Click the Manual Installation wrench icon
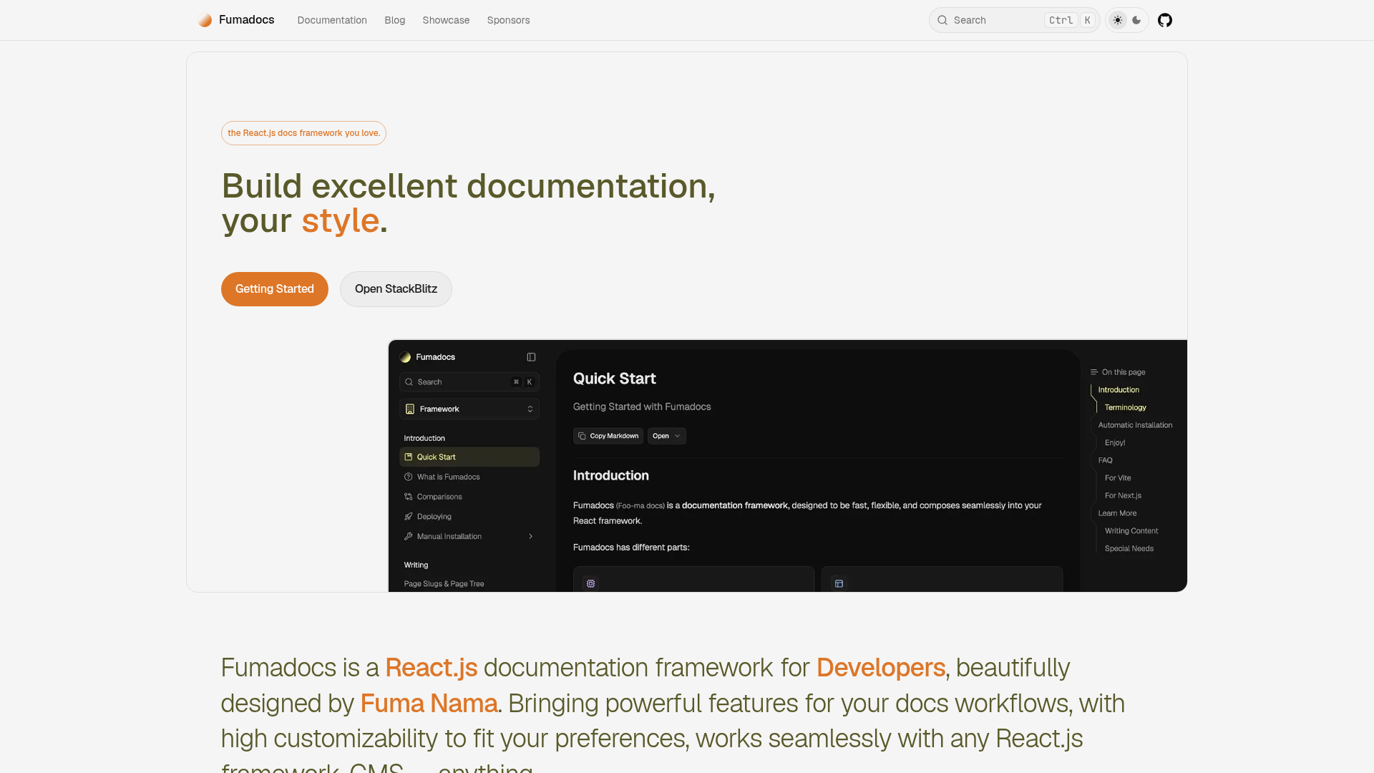 pos(409,536)
